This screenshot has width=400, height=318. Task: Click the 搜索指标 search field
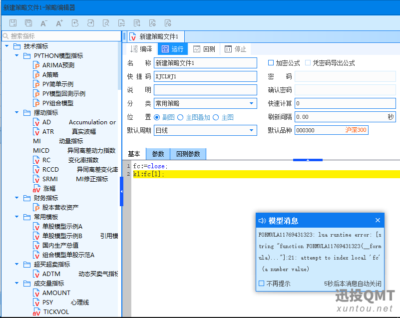[62, 36]
